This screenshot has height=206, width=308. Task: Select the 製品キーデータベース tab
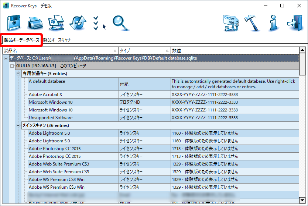(22, 40)
